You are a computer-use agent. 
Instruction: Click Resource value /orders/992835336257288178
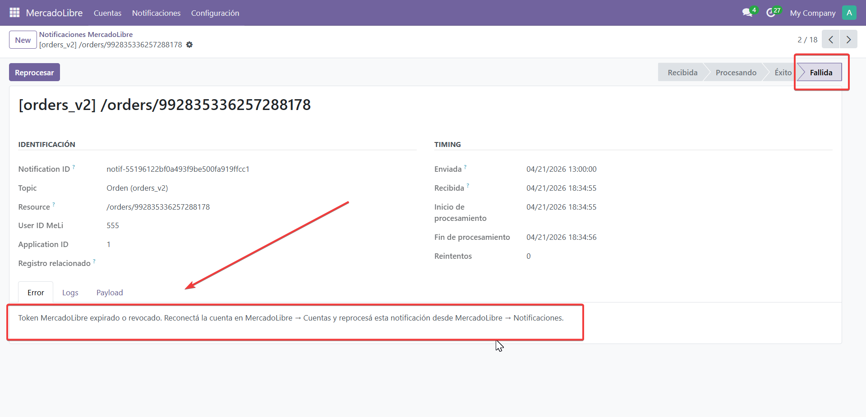(x=158, y=207)
